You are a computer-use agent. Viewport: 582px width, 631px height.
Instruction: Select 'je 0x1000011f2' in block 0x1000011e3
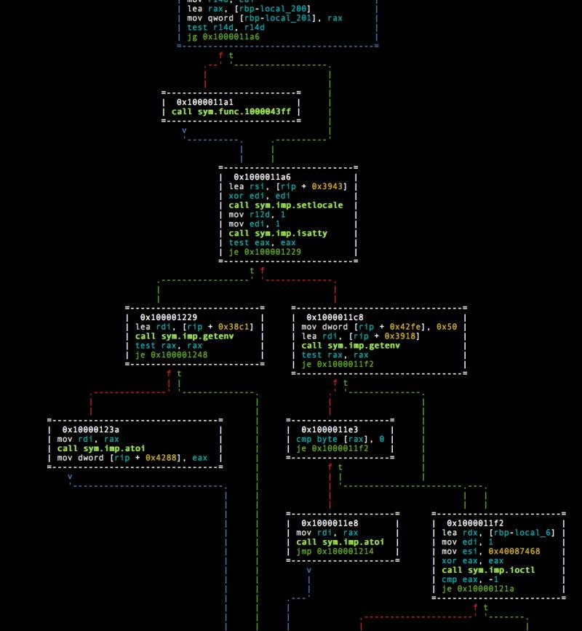(x=332, y=448)
